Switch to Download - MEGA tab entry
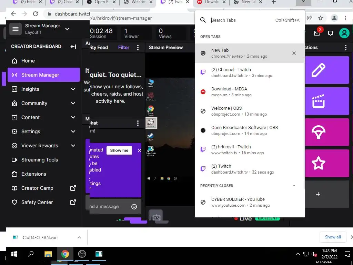The height and width of the screenshot is (265, 353). [x=250, y=92]
